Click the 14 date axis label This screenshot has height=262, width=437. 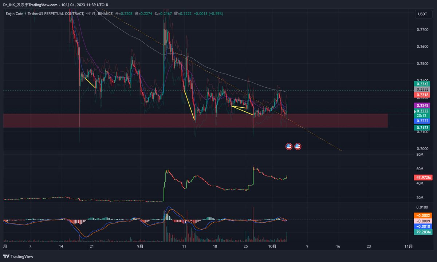pyautogui.click(x=61, y=246)
